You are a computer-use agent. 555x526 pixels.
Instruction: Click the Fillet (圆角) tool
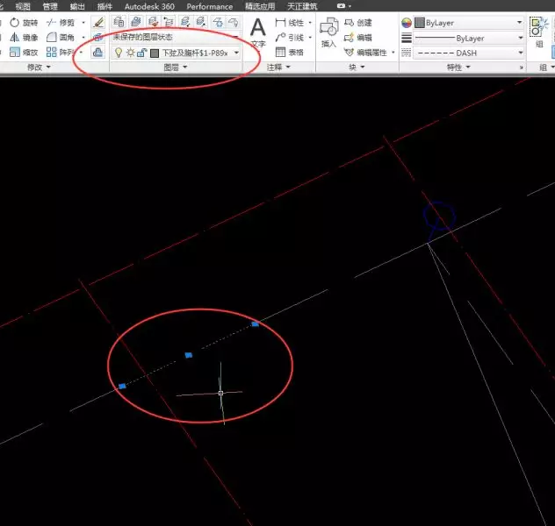[61, 38]
